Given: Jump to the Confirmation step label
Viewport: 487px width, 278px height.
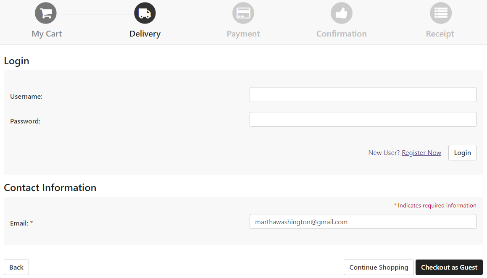Looking at the screenshot, I should (x=342, y=34).
